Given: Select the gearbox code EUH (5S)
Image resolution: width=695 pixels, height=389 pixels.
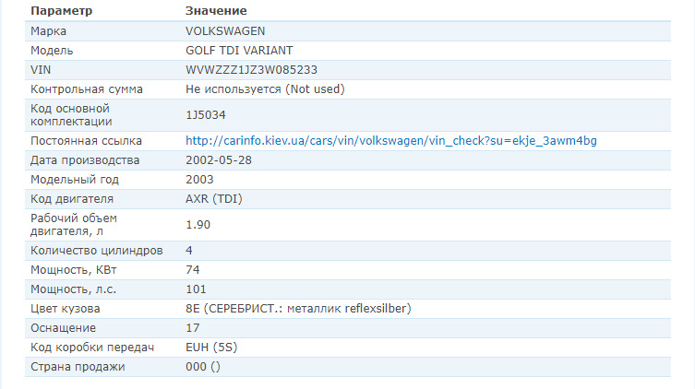Looking at the screenshot, I should point(211,347).
